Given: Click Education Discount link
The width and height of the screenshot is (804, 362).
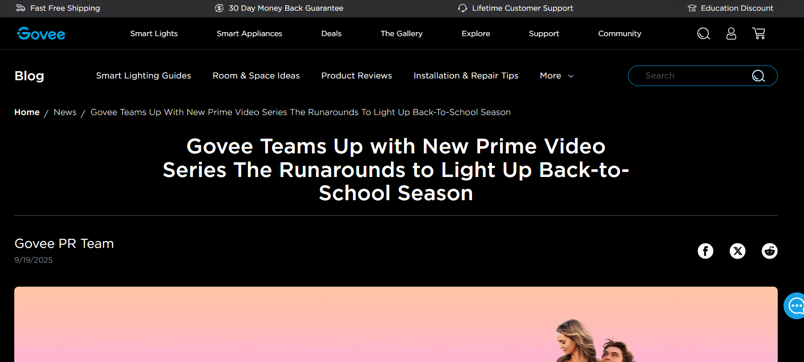Looking at the screenshot, I should [x=736, y=8].
